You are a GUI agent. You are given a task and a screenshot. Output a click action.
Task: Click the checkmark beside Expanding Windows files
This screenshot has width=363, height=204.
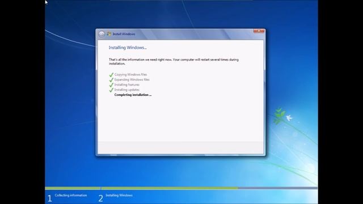[x=111, y=80]
